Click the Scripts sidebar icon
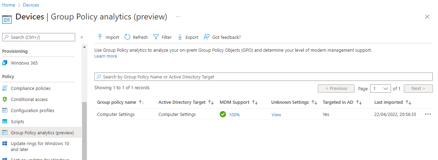This screenshot has width=438, height=160. coord(5,121)
